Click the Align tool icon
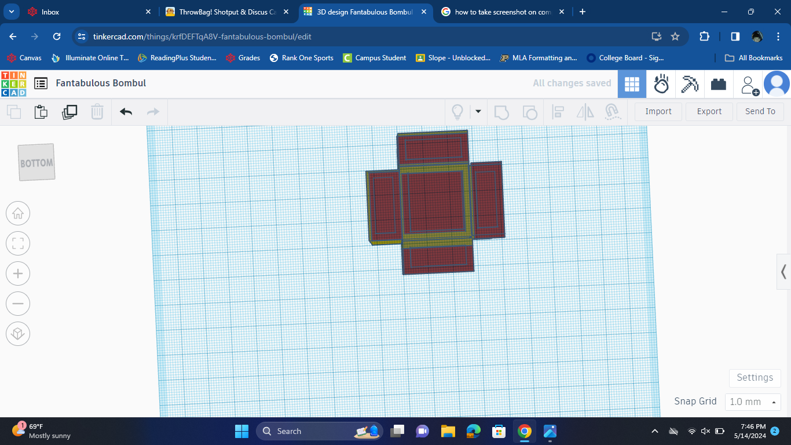 [x=558, y=112]
